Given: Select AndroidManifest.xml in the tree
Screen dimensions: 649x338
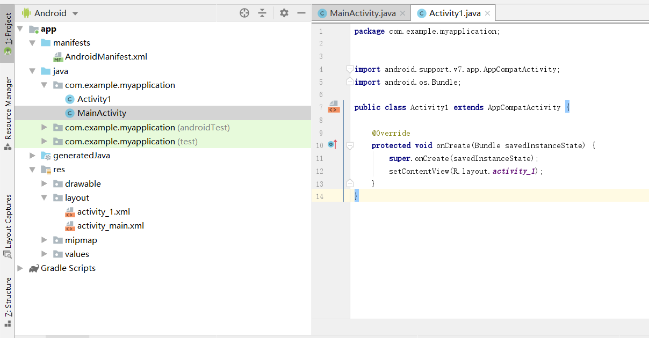Looking at the screenshot, I should [x=106, y=56].
